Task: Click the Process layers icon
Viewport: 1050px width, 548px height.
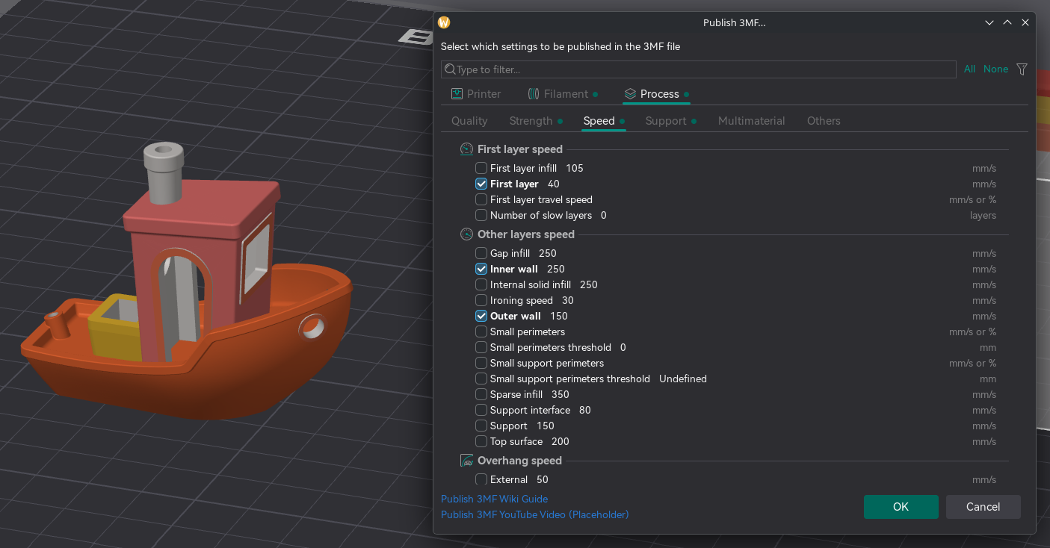Action: tap(630, 94)
